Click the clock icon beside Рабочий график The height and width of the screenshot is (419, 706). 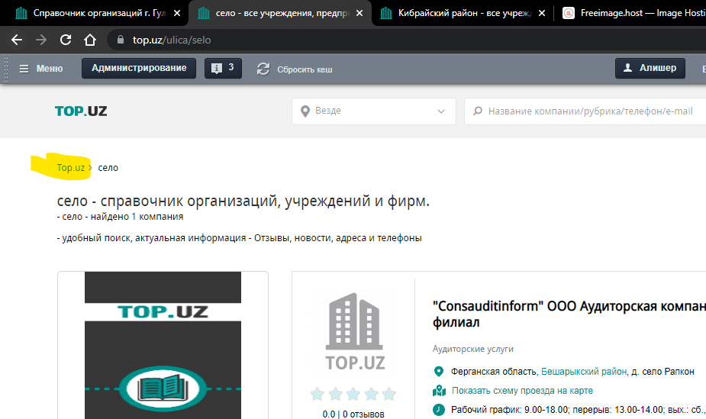(439, 410)
